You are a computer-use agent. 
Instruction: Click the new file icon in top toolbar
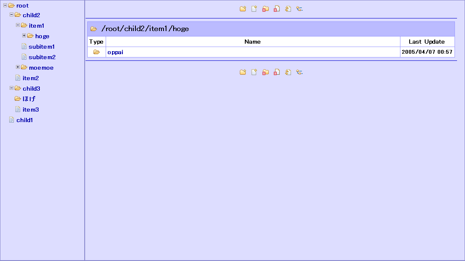[x=254, y=9]
